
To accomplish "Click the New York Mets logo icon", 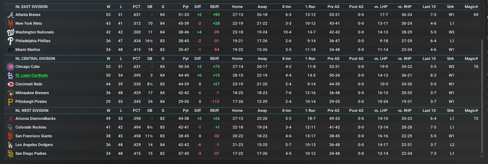I will (10, 24).
